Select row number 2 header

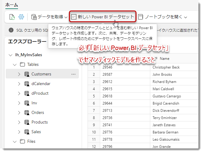tap(94, 75)
